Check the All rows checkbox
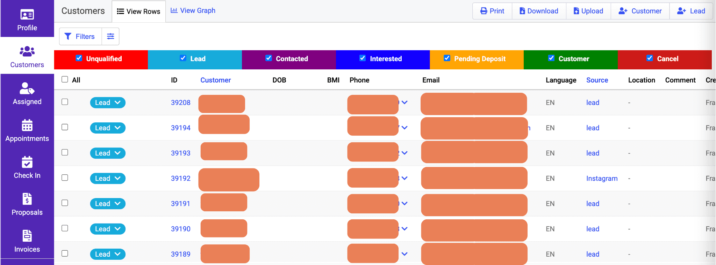The height and width of the screenshot is (265, 716). 65,79
